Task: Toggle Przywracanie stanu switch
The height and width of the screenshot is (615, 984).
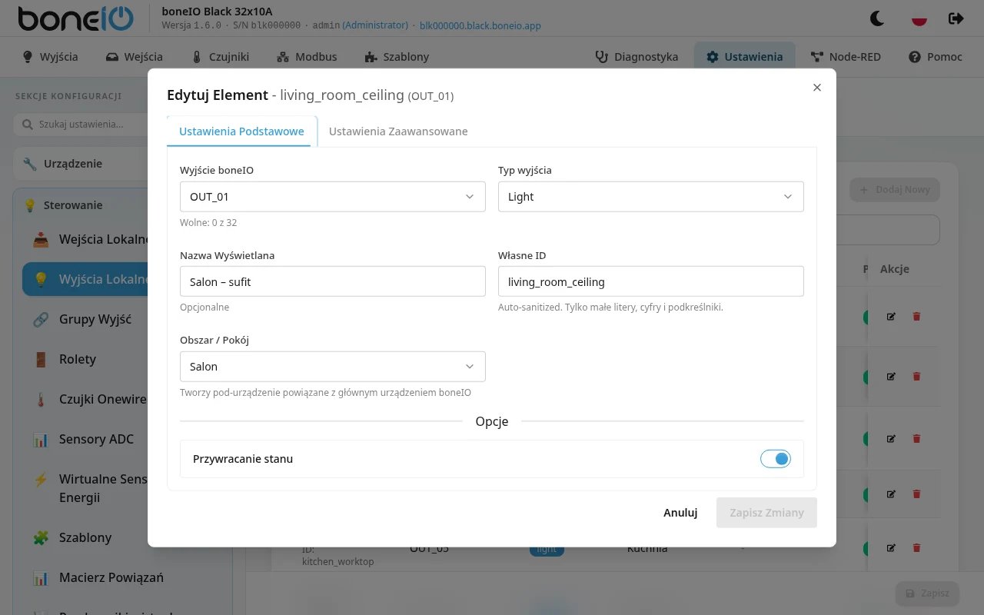Action: point(776,459)
